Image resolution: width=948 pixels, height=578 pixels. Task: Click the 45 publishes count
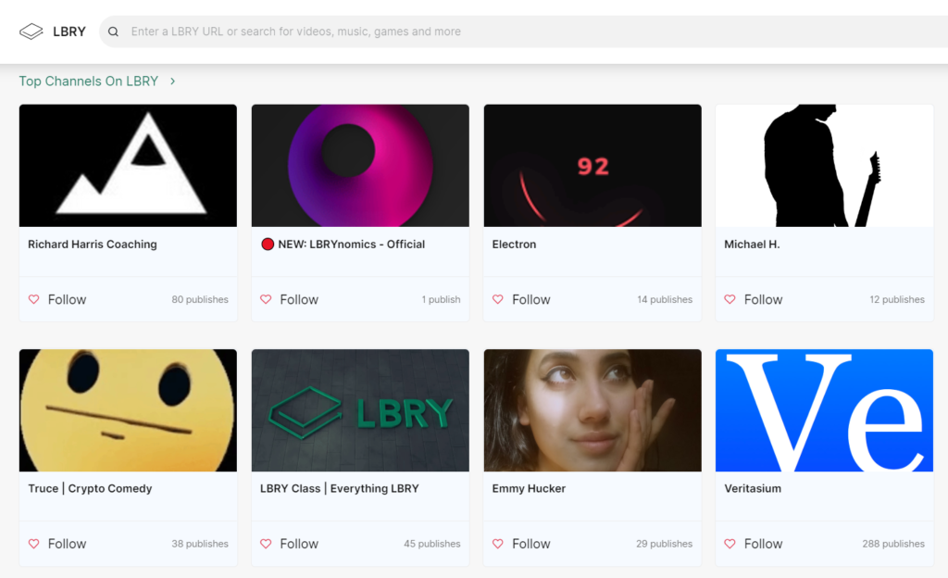click(432, 544)
